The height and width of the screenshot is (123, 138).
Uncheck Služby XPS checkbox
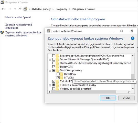[54, 67]
